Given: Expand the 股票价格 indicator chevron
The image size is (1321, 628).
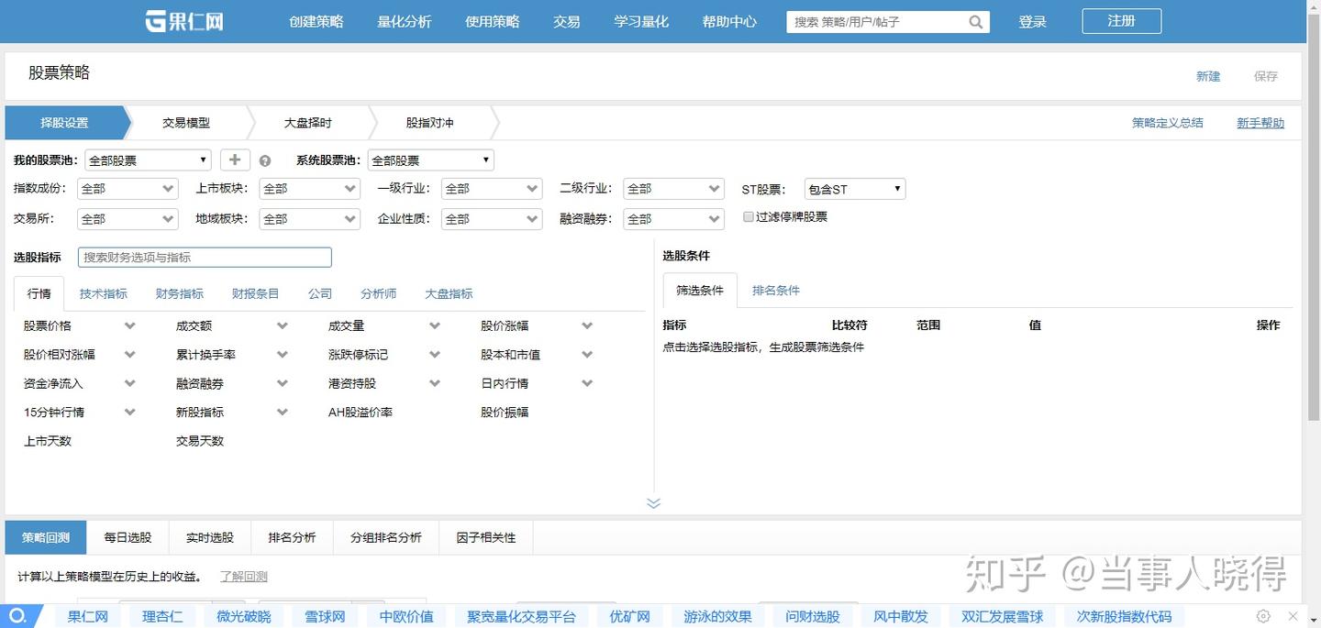Looking at the screenshot, I should coord(129,325).
